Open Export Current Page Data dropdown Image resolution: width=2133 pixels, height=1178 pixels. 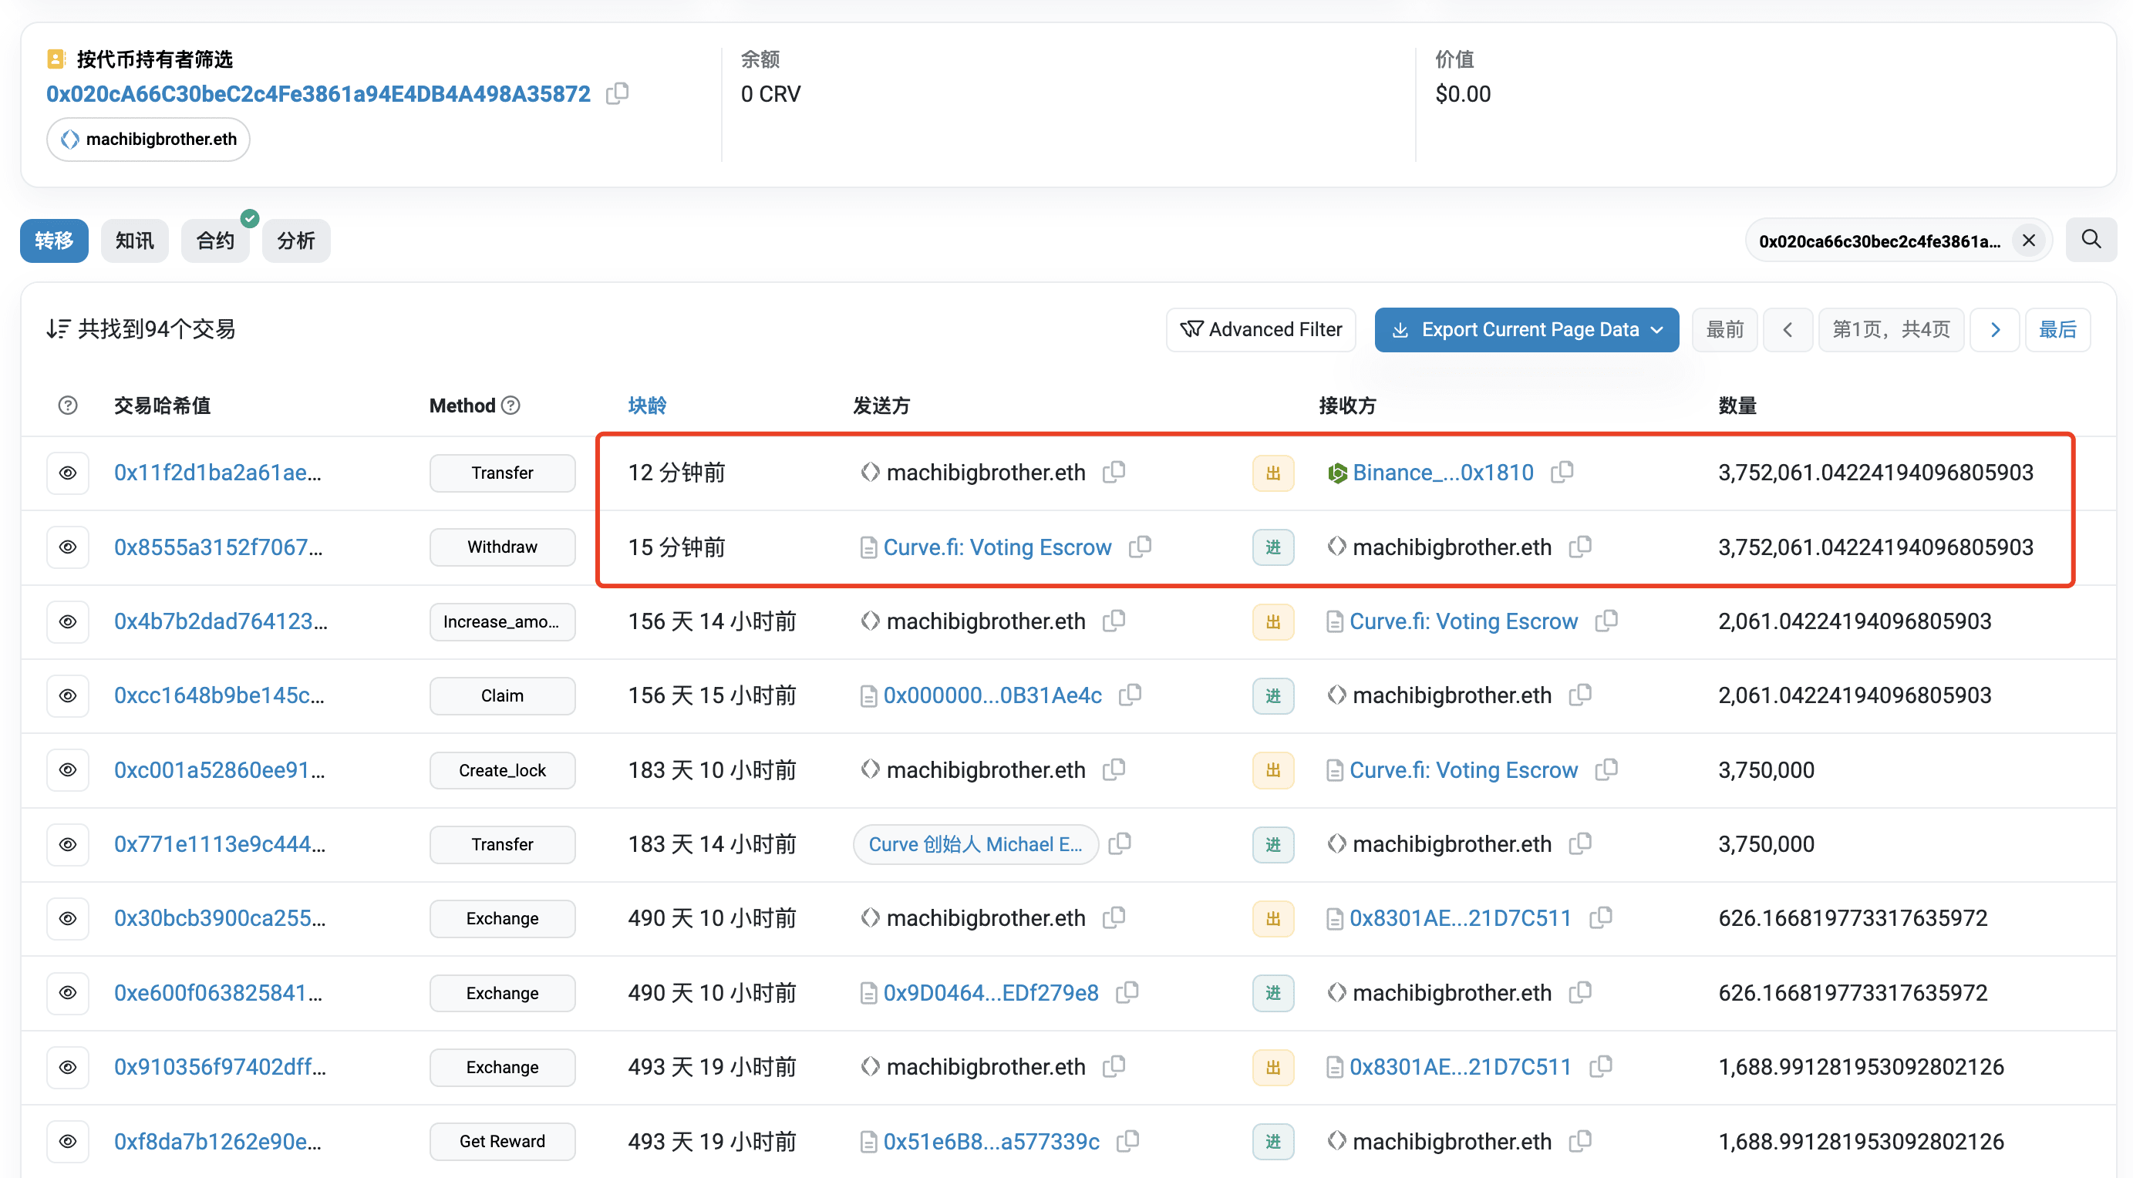click(x=1526, y=329)
